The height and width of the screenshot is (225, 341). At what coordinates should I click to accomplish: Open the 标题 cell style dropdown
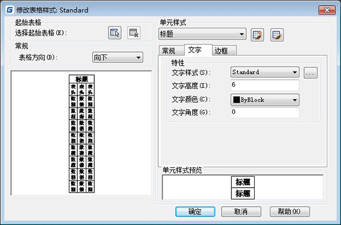point(202,34)
